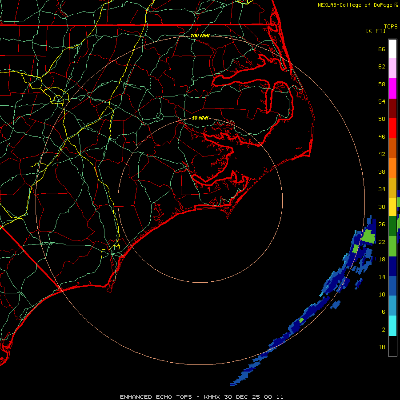400x400 pixels.
Task: Click the 50 NMI range ring label
Action: pos(200,118)
